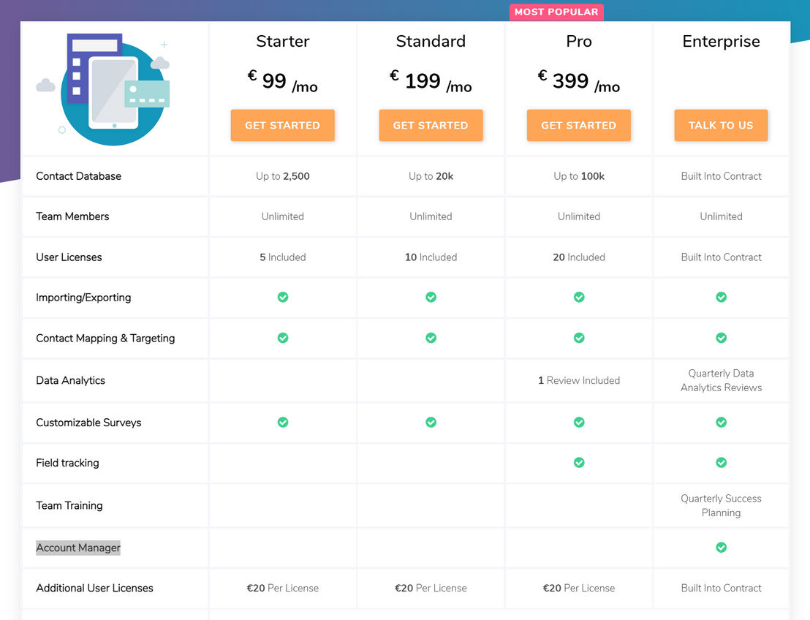Screen dimensions: 810x620
Task: Click "Unlimited" in the Standard column
Action: (x=431, y=216)
